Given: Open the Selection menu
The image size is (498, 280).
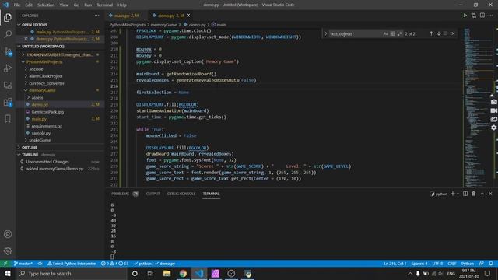Looking at the screenshot, I should [x=46, y=5].
